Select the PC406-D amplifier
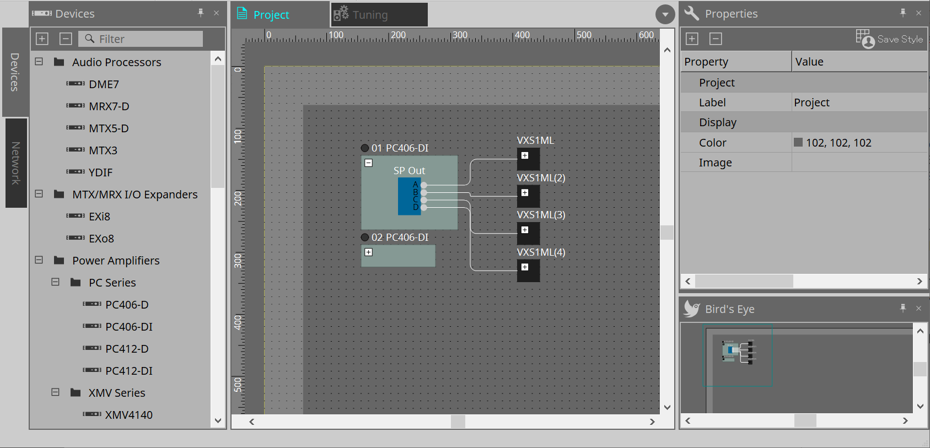 pos(127,305)
